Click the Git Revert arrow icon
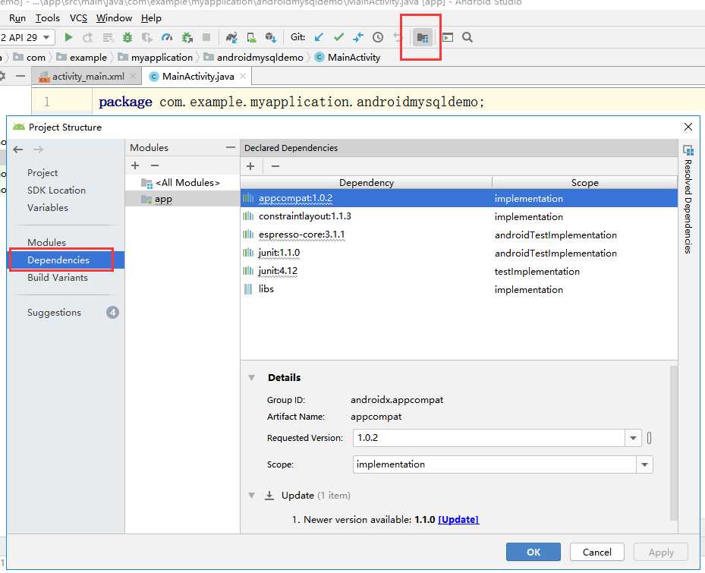The image size is (705, 573). 397,37
